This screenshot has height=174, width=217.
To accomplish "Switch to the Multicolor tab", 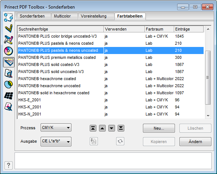I will click(64, 16).
